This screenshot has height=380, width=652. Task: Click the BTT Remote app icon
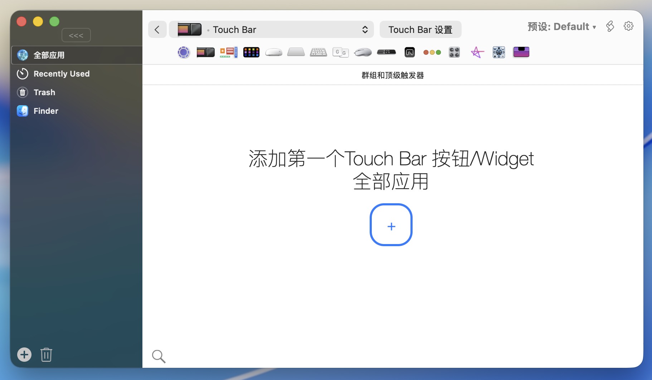409,53
